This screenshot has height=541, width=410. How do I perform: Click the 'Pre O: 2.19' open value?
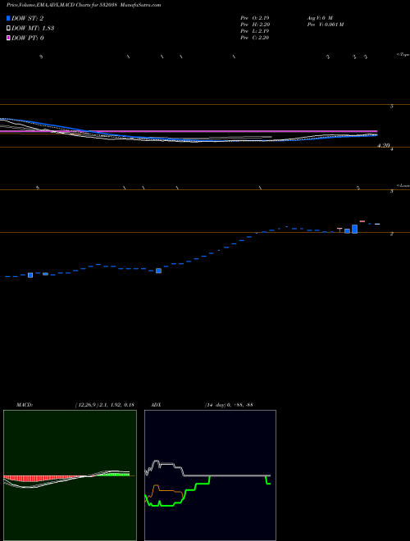255,17
